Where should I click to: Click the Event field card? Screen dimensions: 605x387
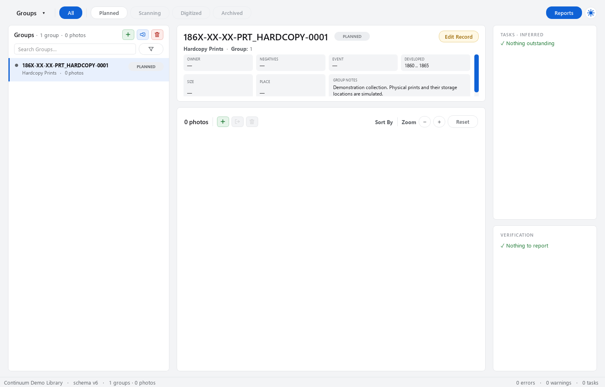point(363,62)
